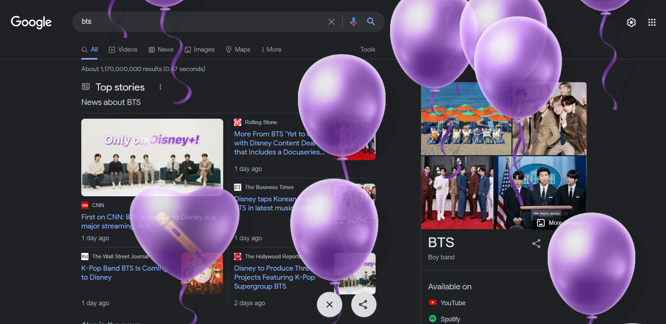
Task: Start voice search with microphone icon
Action: (353, 22)
